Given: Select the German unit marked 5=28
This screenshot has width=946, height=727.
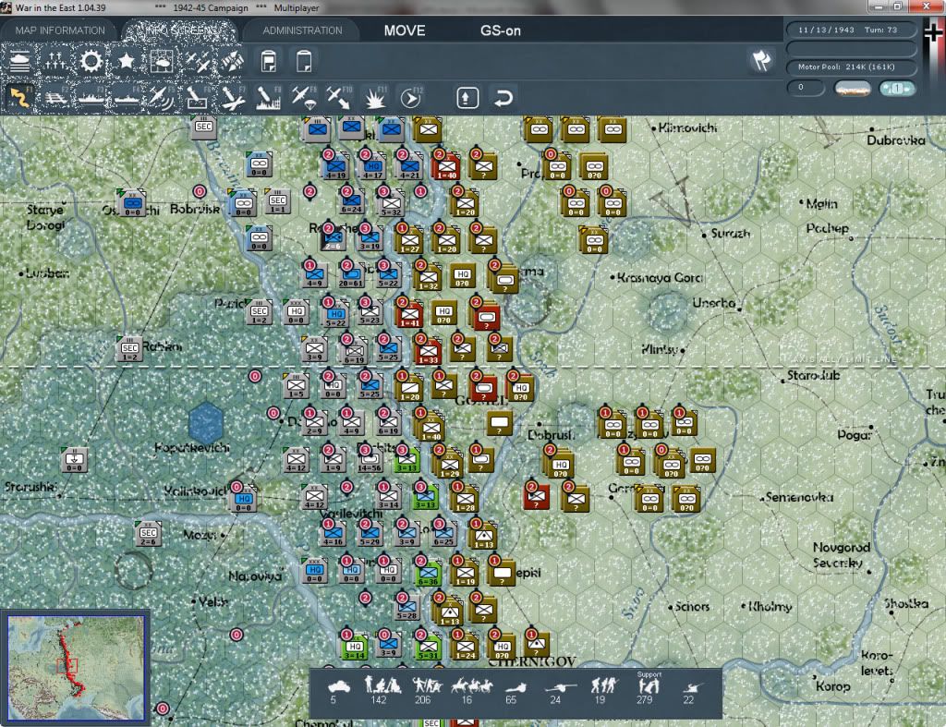Looking at the screenshot, I should (406, 609).
